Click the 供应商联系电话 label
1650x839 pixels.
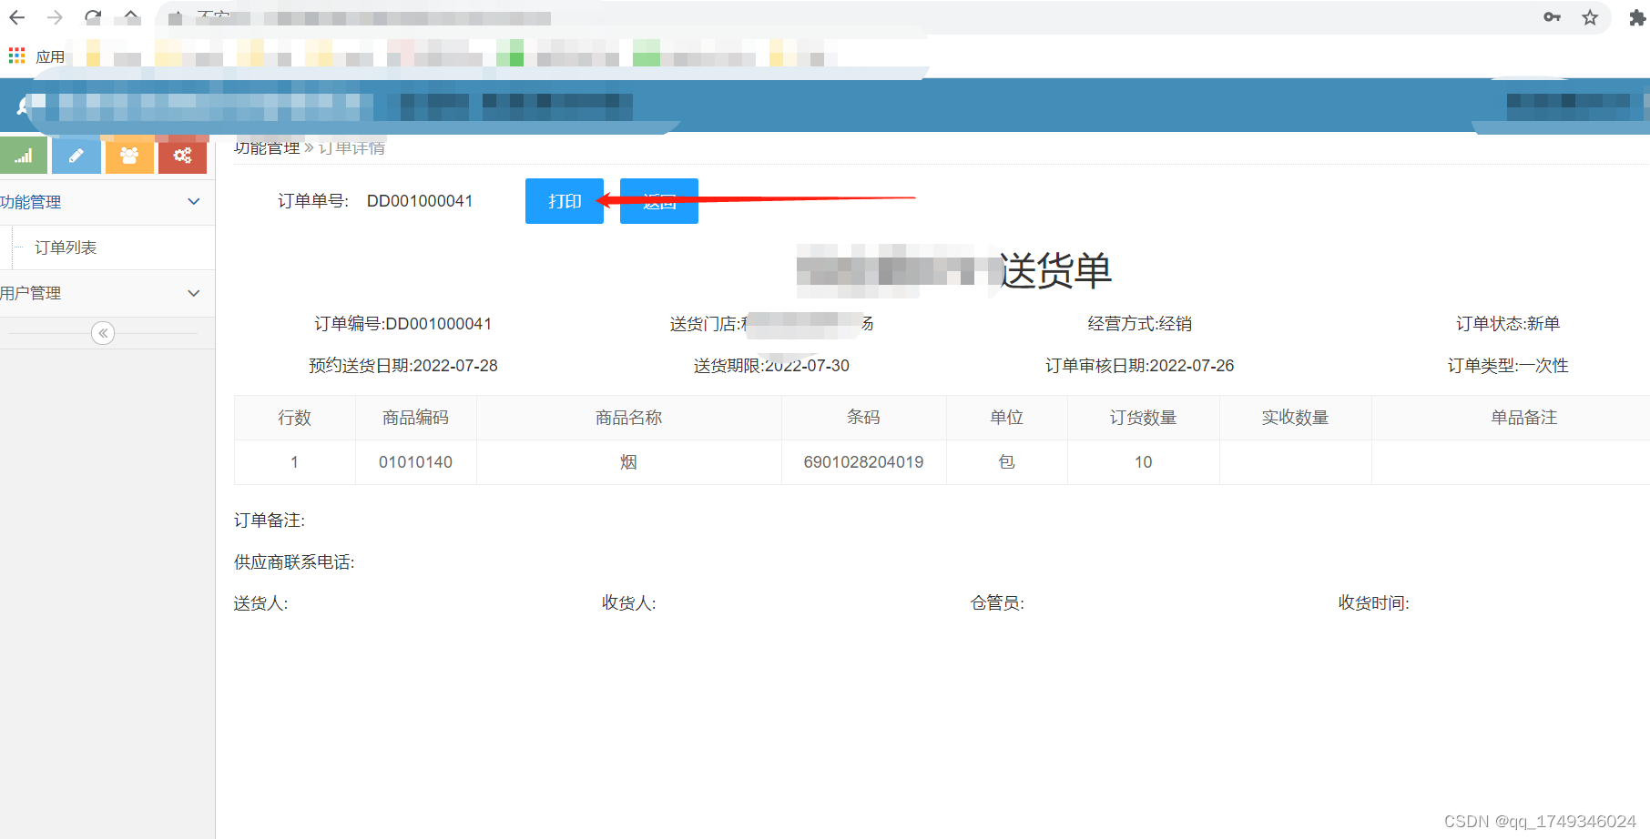click(294, 562)
